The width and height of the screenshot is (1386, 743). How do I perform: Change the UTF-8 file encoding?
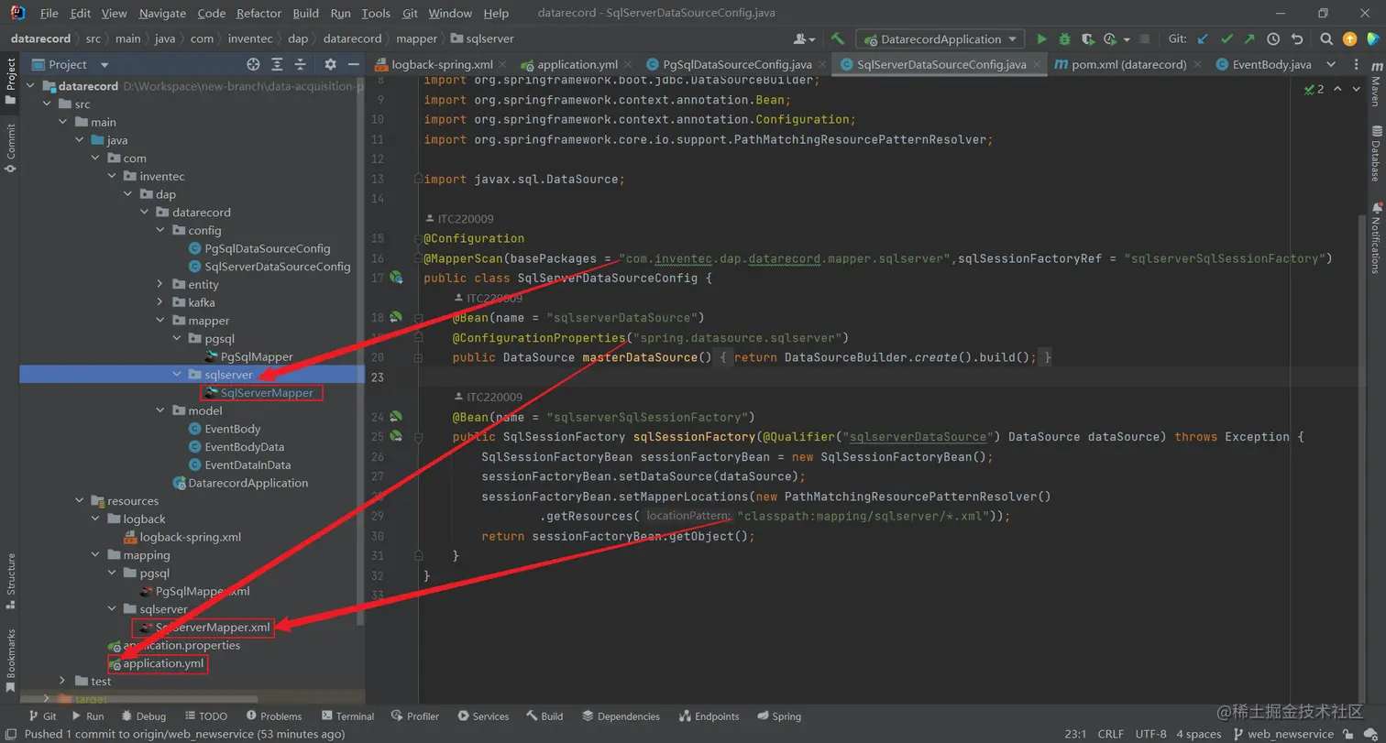coord(1149,734)
